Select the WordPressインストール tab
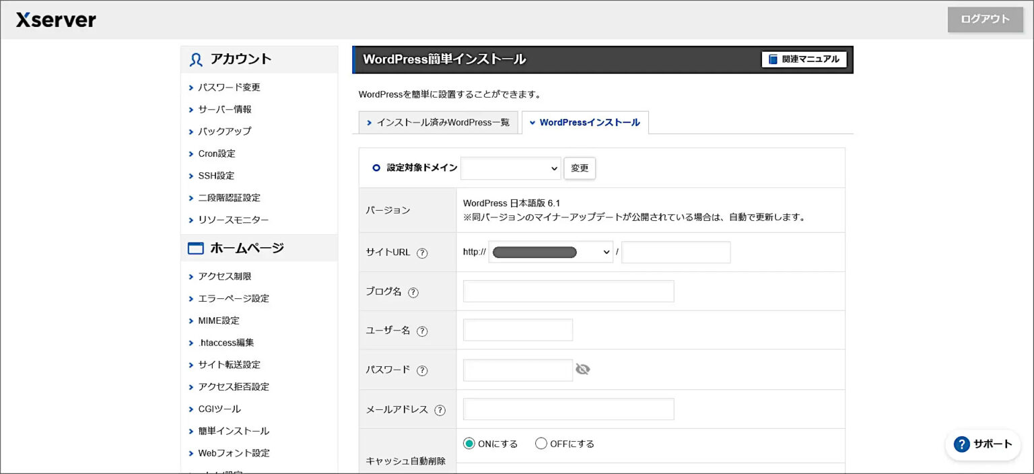The image size is (1034, 474). pos(584,123)
